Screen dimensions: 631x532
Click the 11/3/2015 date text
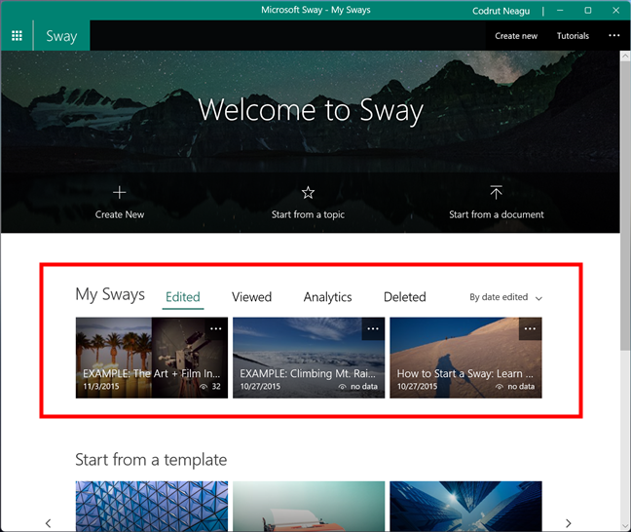pyautogui.click(x=101, y=386)
